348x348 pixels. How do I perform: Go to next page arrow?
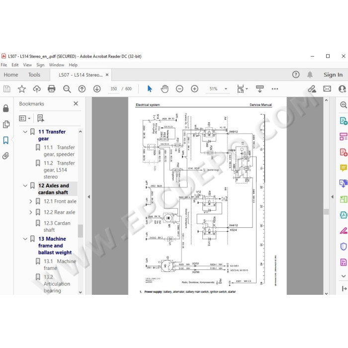(97, 89)
